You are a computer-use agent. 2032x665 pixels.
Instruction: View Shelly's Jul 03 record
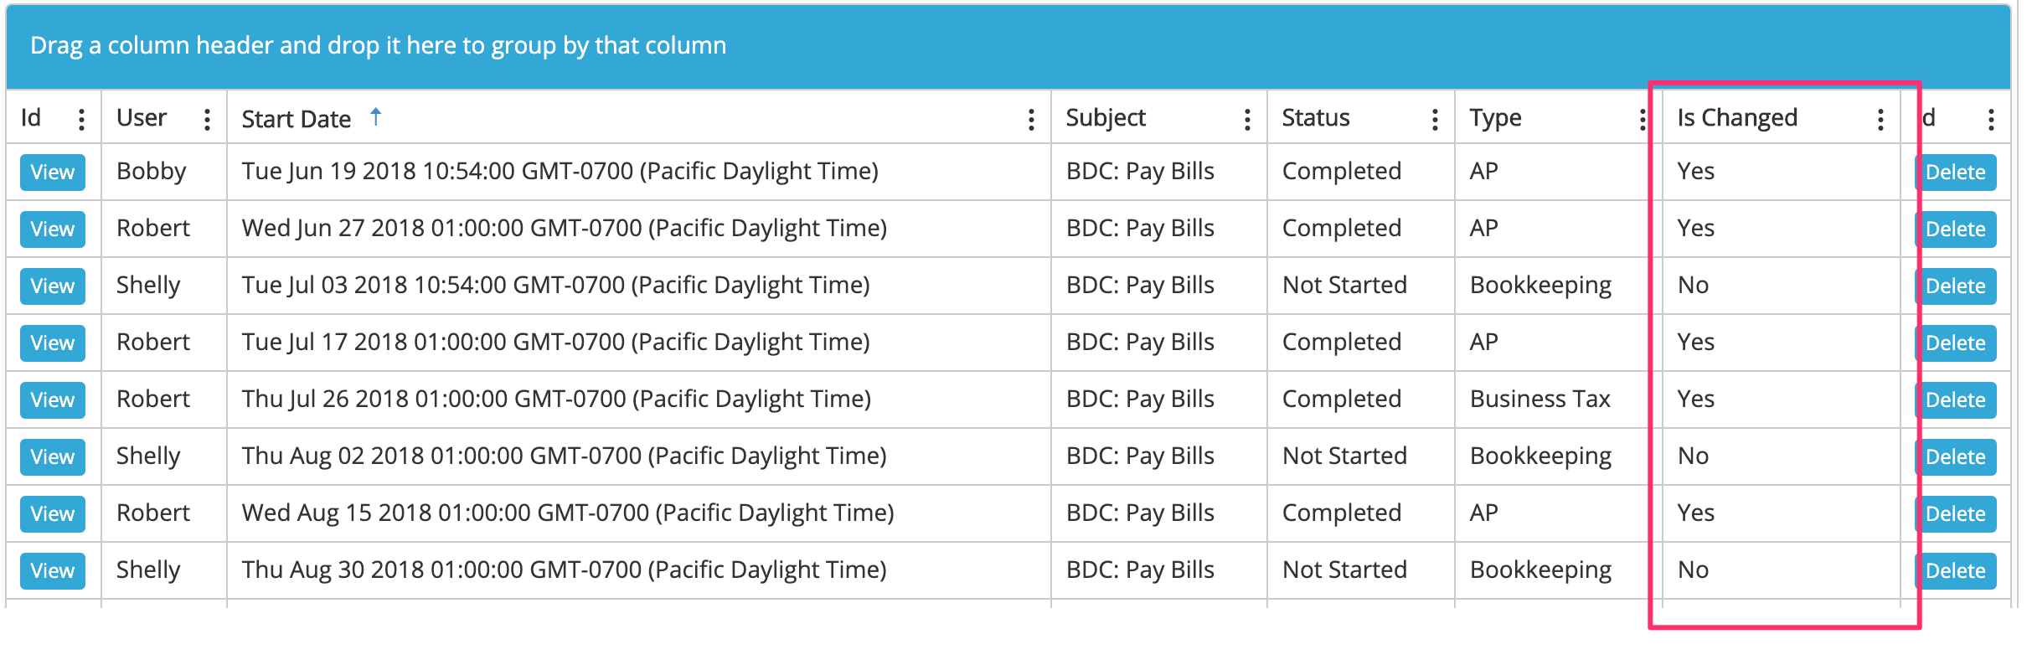53,286
